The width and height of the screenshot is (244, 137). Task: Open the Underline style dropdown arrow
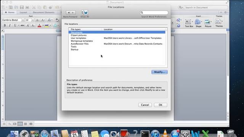pos(19,25)
